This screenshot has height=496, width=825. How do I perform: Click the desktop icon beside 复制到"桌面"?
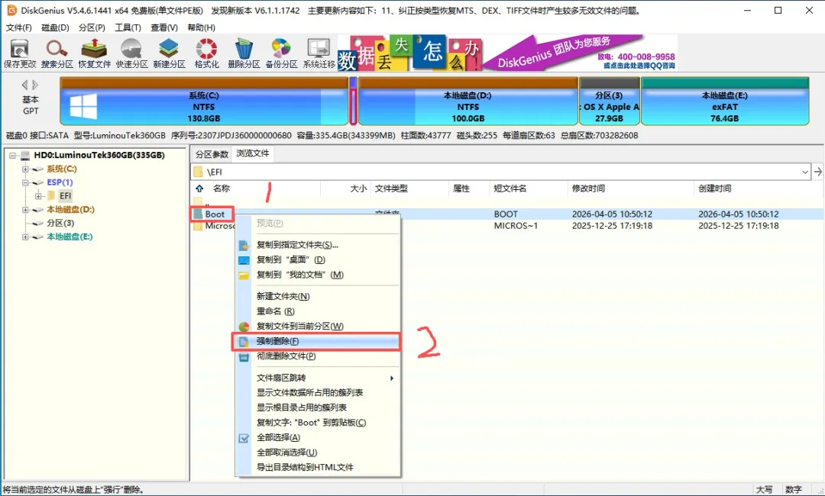coord(244,260)
